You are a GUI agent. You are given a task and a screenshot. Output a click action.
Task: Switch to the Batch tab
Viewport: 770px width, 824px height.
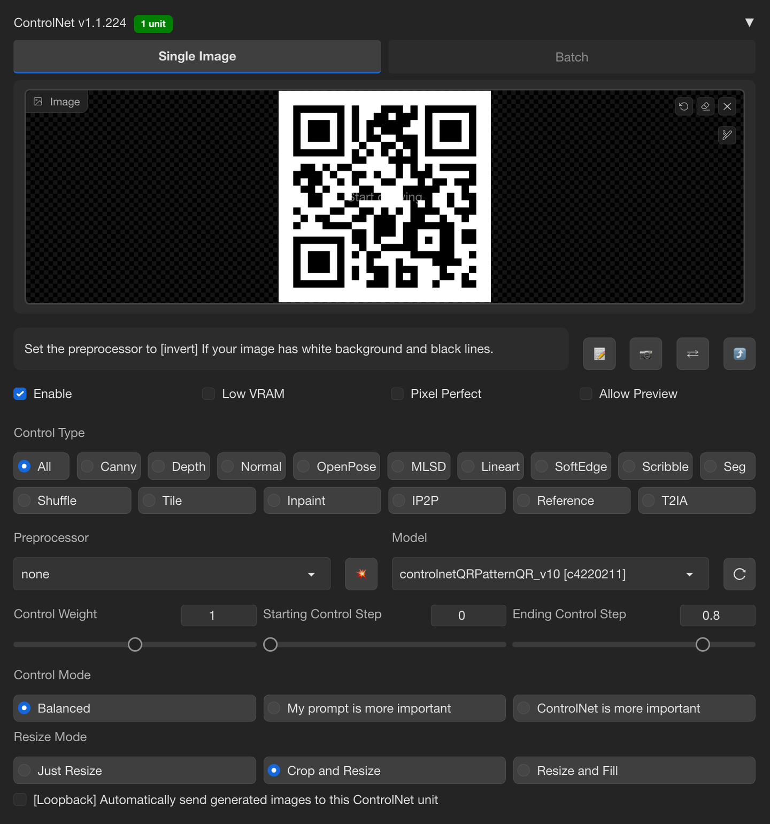coord(572,57)
